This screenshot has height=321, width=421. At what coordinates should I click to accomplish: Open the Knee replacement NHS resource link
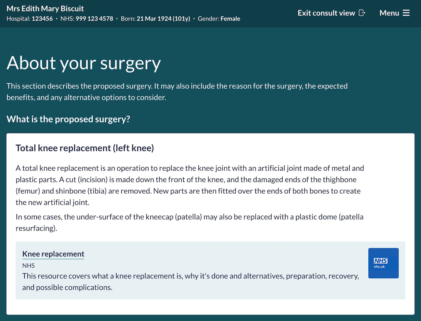tap(53, 254)
